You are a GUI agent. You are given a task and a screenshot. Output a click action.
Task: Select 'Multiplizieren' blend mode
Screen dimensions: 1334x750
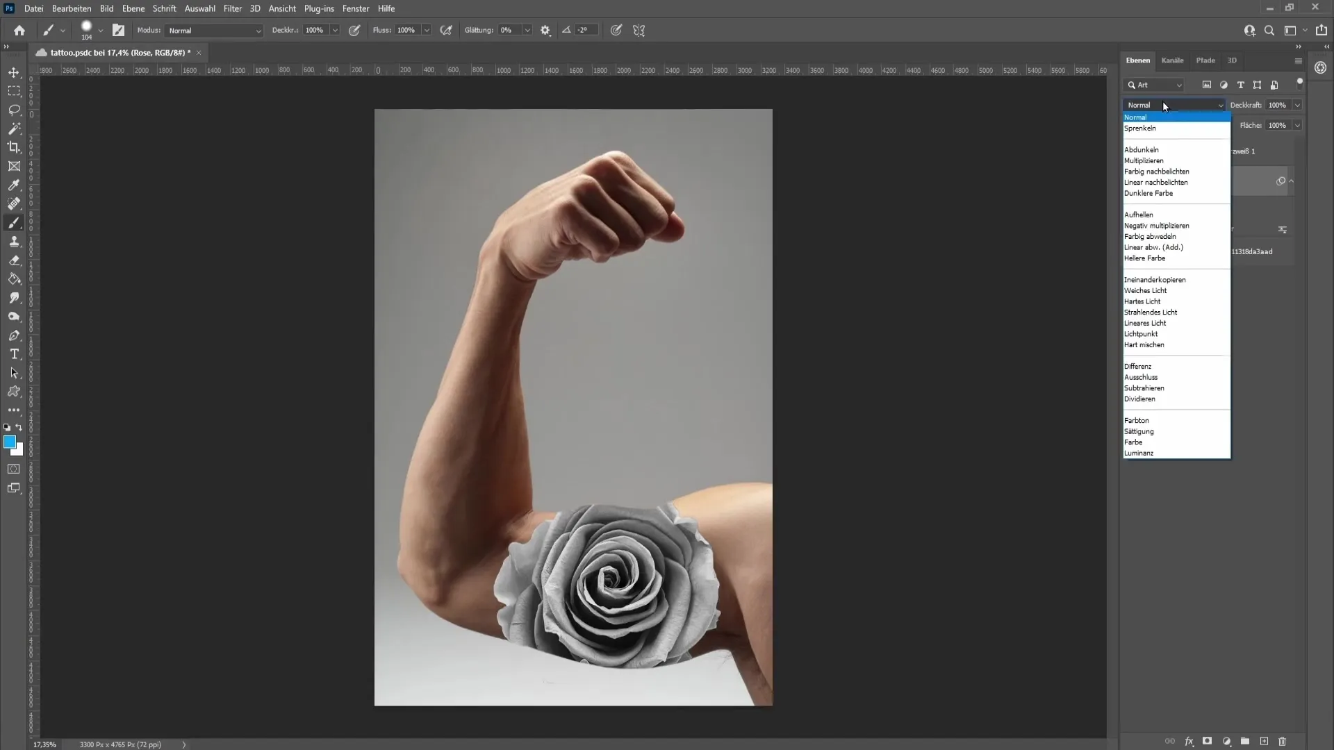pyautogui.click(x=1145, y=160)
